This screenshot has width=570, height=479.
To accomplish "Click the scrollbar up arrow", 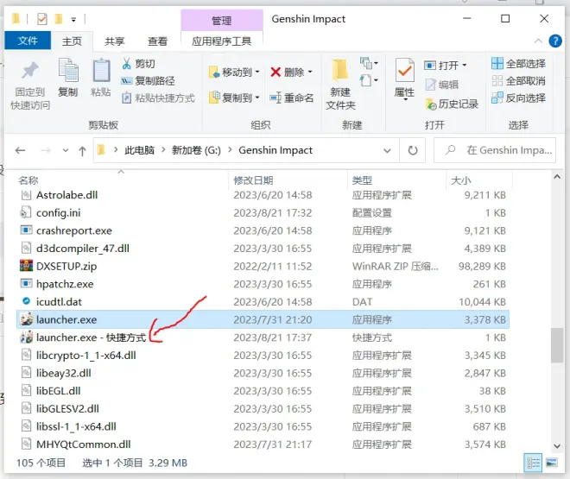I will click(x=556, y=177).
